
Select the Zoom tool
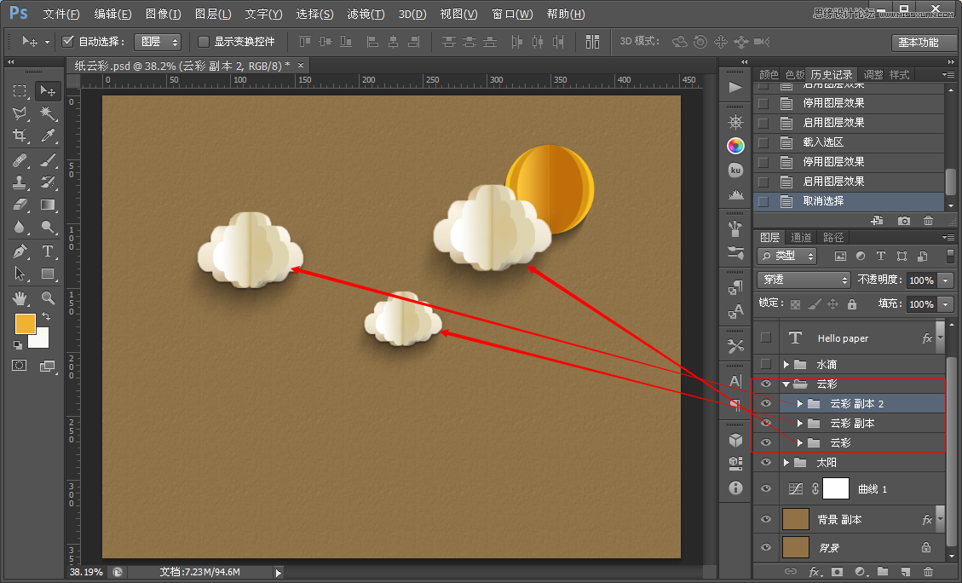[47, 298]
